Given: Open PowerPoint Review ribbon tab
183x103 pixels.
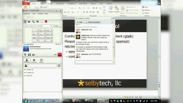Looking at the screenshot, I should [x=93, y=4].
